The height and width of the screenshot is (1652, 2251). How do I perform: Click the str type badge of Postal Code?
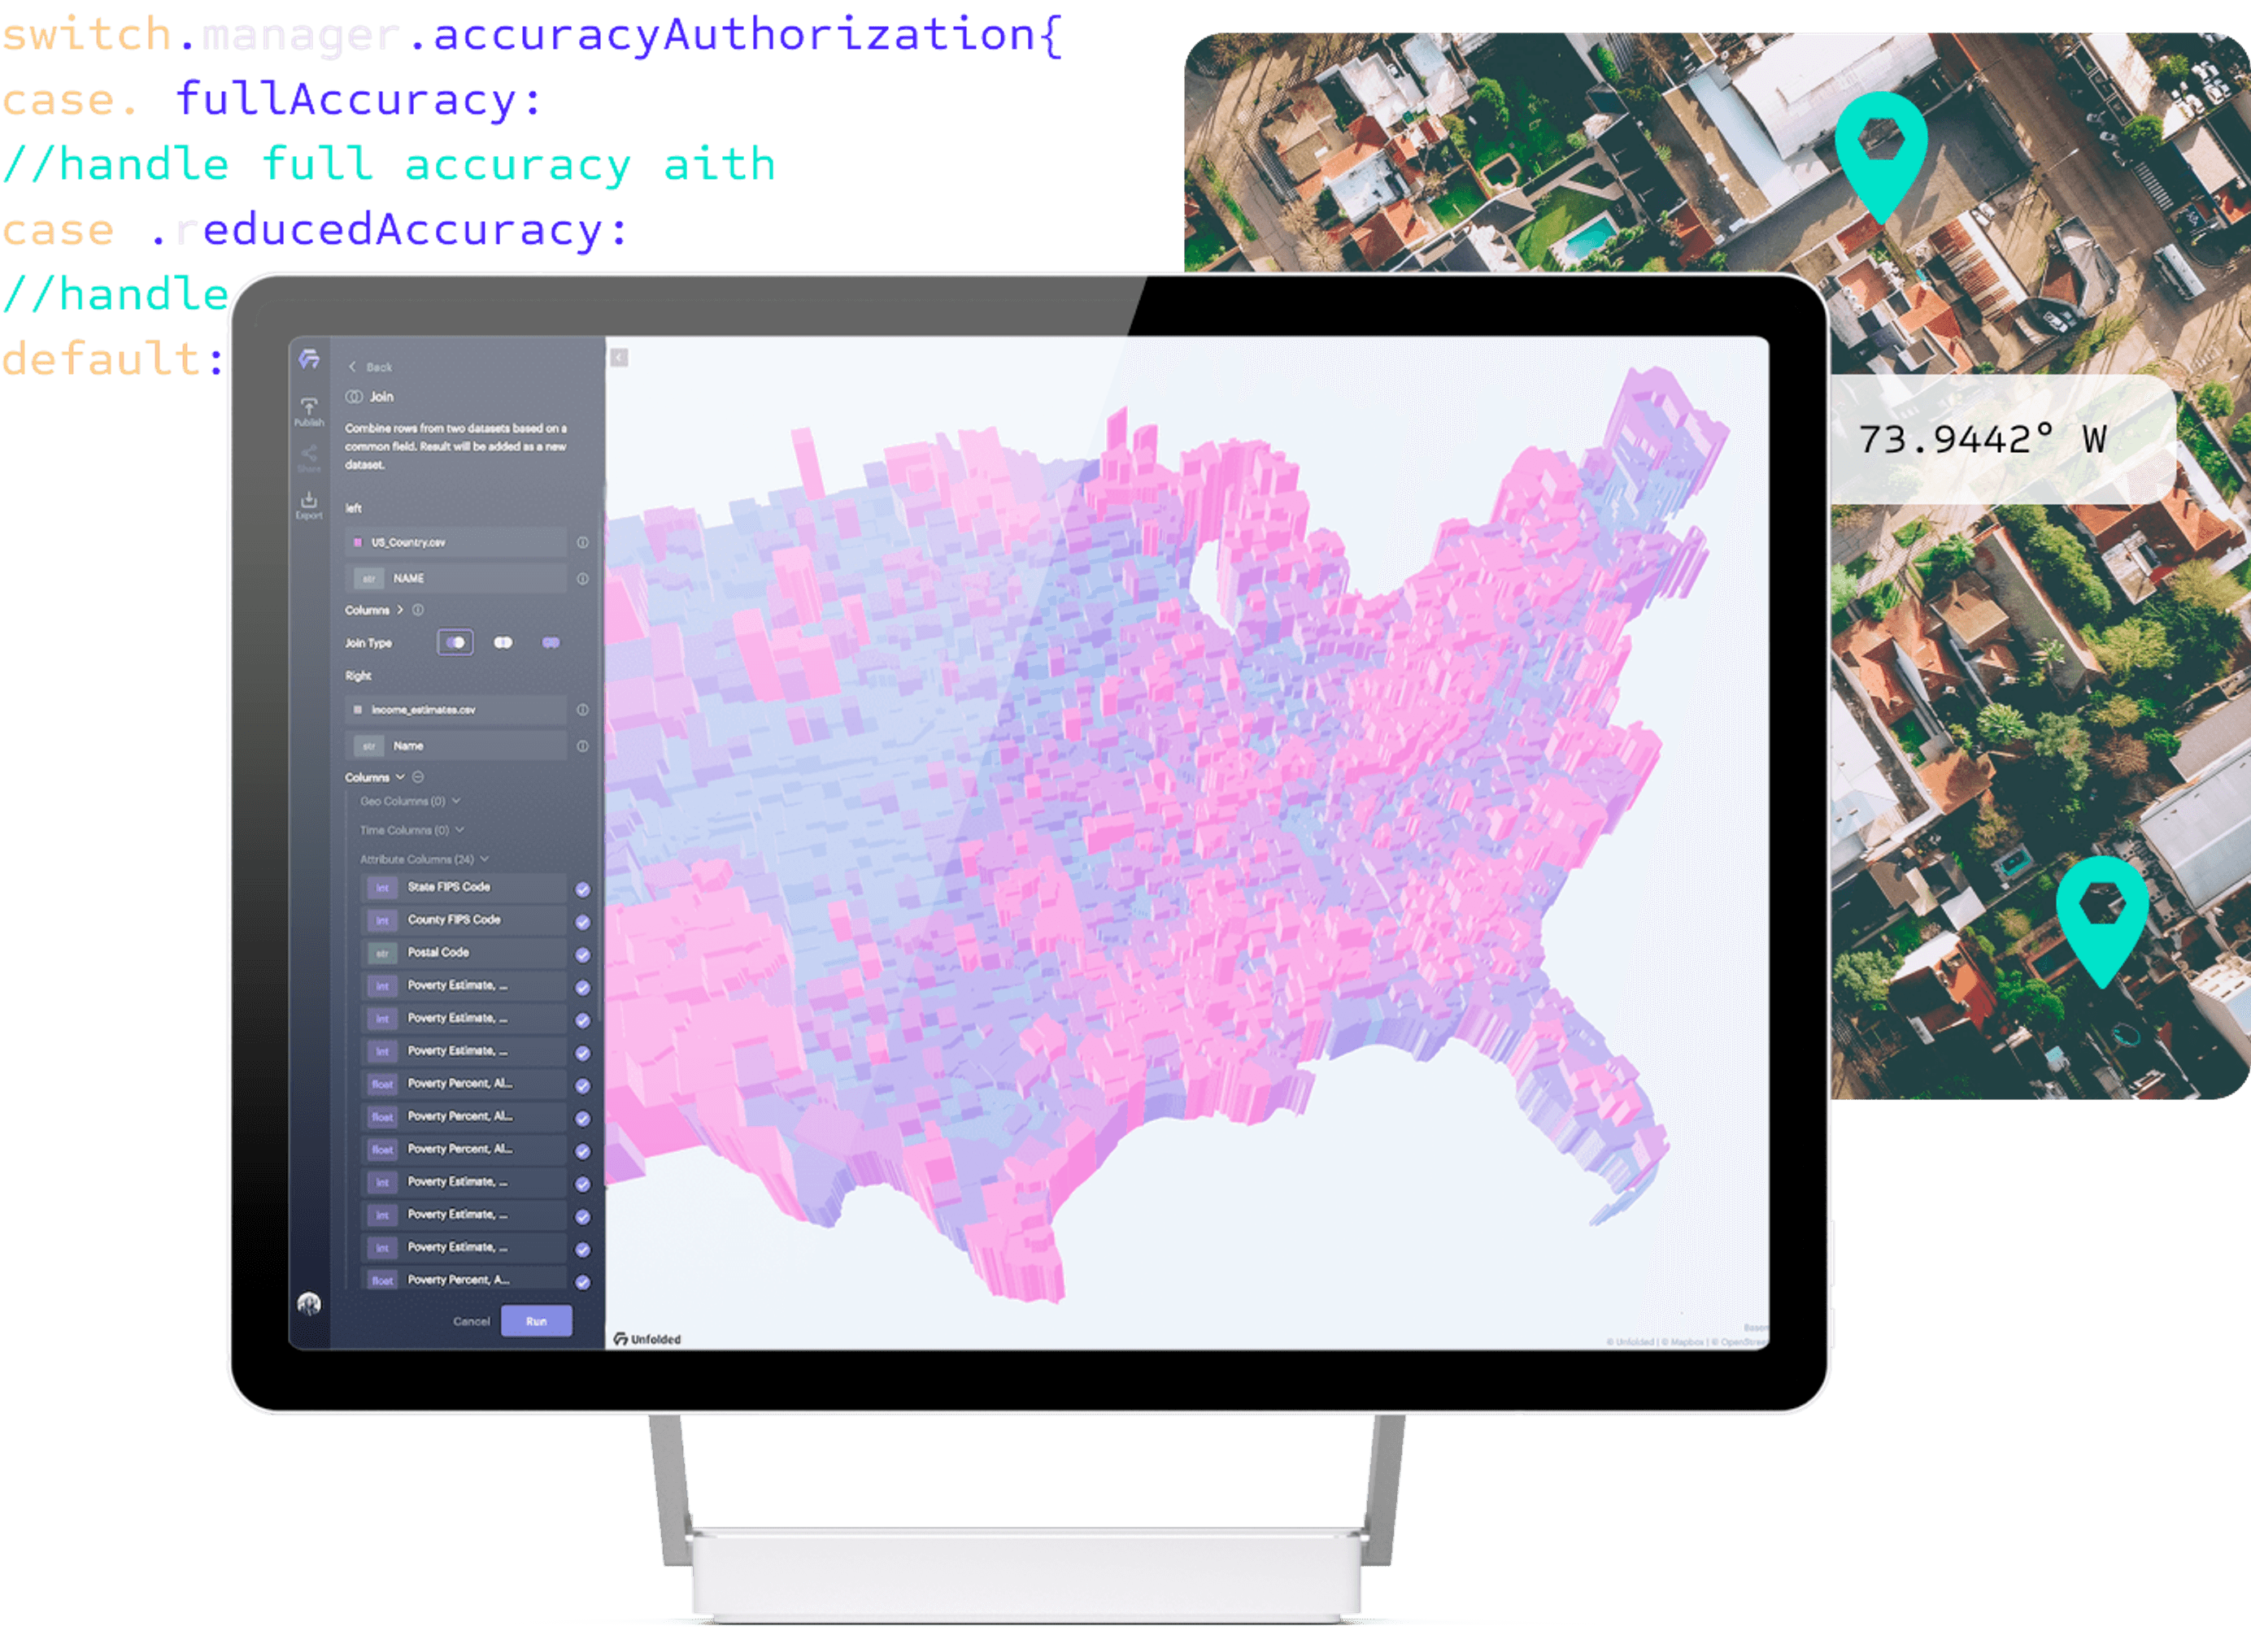382,954
